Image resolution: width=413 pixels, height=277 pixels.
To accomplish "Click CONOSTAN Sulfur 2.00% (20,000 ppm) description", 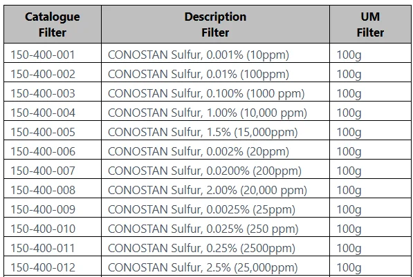I will tap(208, 191).
